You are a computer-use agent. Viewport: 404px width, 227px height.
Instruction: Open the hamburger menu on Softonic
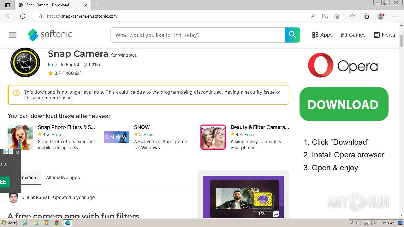click(13, 35)
